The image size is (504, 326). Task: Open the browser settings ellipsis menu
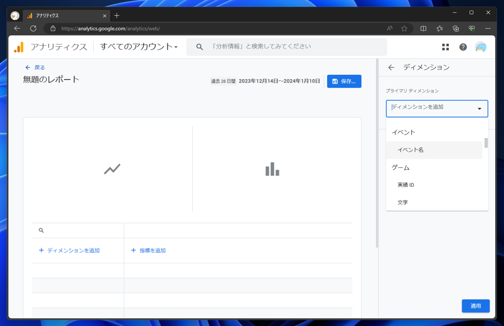[488, 29]
